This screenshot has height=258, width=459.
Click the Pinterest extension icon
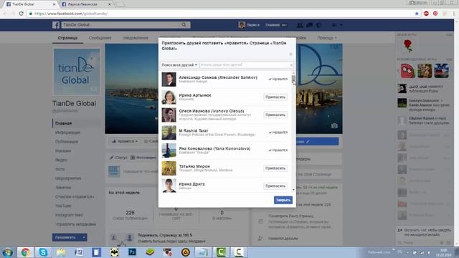435,14
